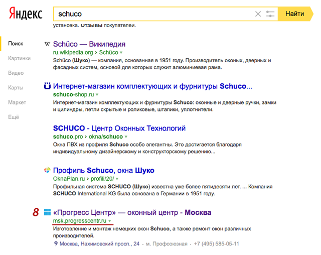Click snippet 'оконные и дверные ручки, замки'
321x255 pixels.
pyautogui.click(x=236, y=102)
